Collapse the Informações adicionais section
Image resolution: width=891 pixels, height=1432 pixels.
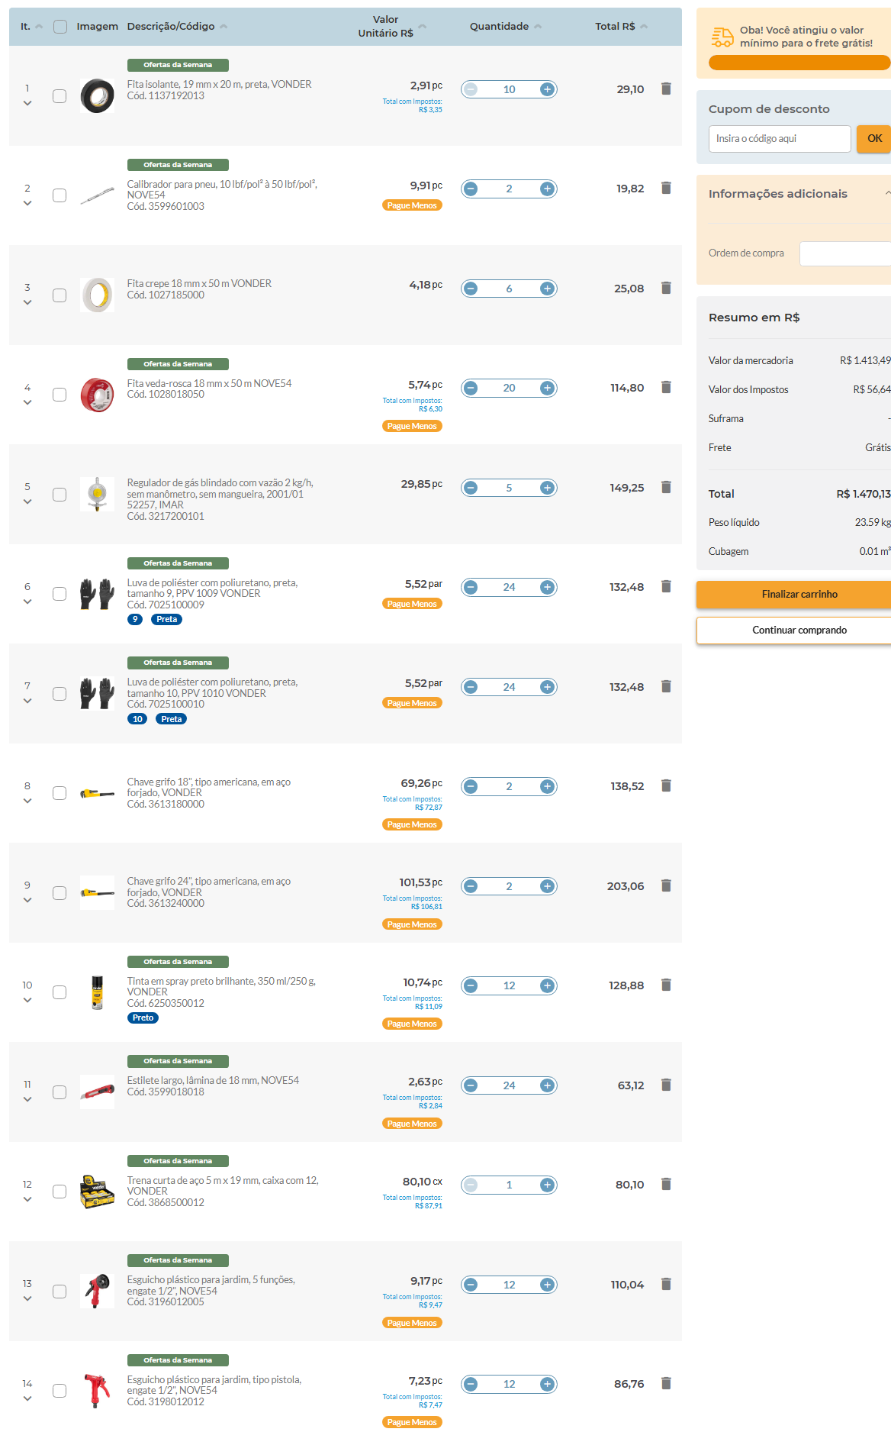point(887,194)
